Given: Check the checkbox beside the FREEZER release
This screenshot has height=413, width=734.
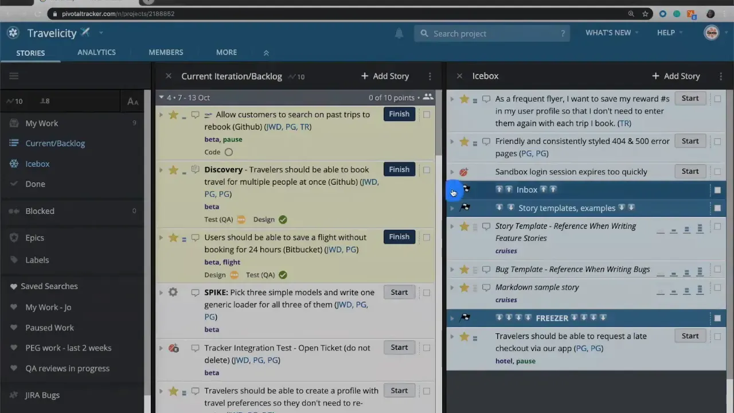Looking at the screenshot, I should [x=717, y=318].
